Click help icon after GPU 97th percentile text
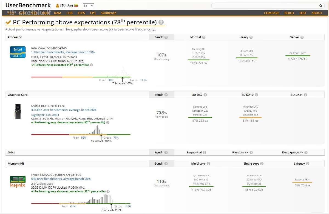 pos(107,123)
